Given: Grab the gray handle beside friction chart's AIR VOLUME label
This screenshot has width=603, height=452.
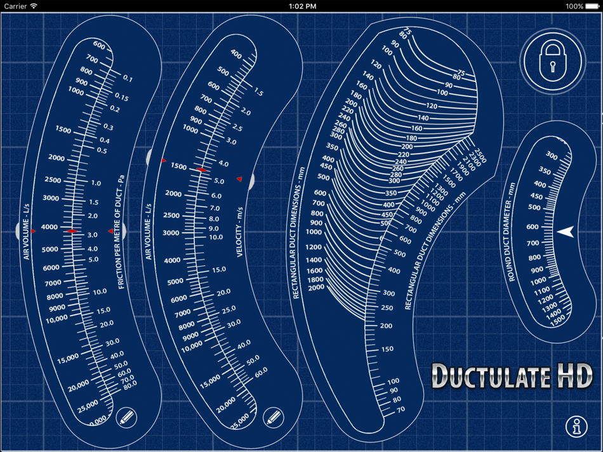Looking at the screenshot, I should 18,231.
